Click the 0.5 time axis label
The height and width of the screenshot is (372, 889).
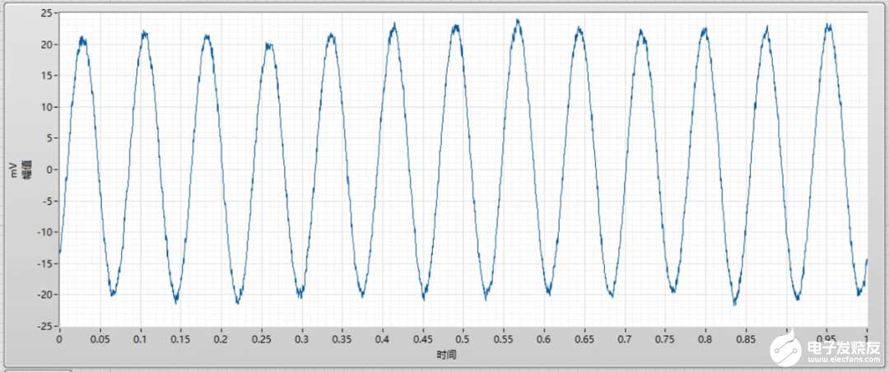tap(463, 339)
